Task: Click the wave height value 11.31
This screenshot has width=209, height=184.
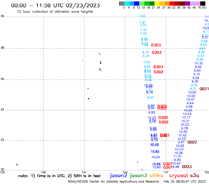Action: pos(177,156)
